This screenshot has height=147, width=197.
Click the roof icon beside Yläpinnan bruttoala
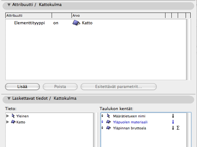point(108,128)
